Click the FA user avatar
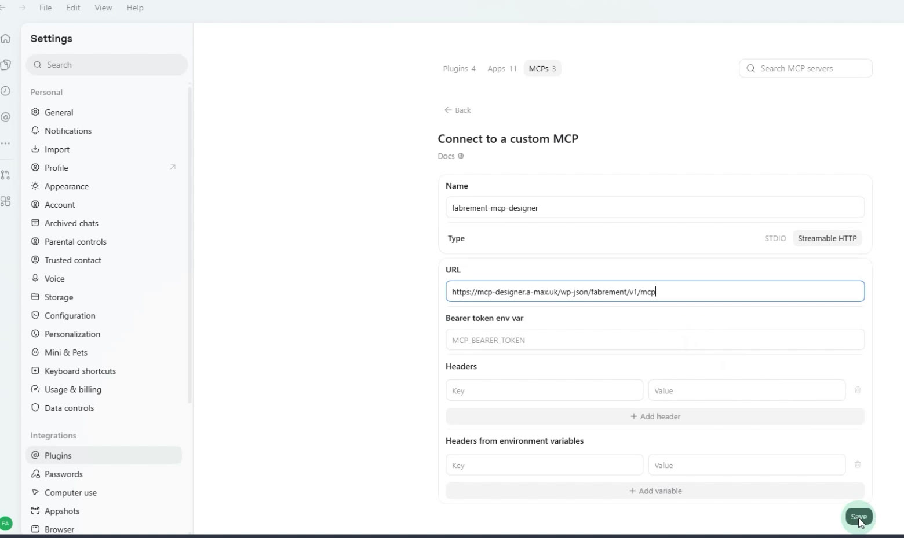Viewport: 904px width, 538px height. (x=6, y=524)
